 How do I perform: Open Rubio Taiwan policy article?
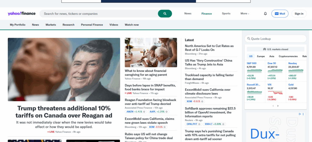coord(149,136)
